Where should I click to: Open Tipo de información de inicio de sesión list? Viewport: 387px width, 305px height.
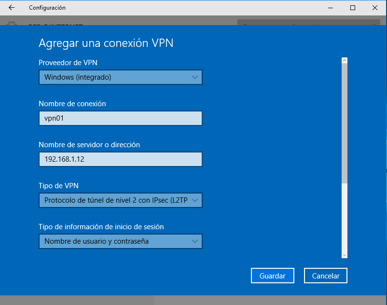120,241
